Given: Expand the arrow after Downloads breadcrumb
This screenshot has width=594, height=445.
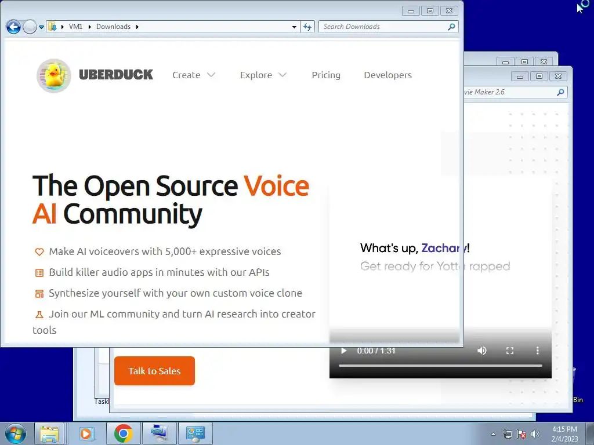Looking at the screenshot, I should pos(137,27).
